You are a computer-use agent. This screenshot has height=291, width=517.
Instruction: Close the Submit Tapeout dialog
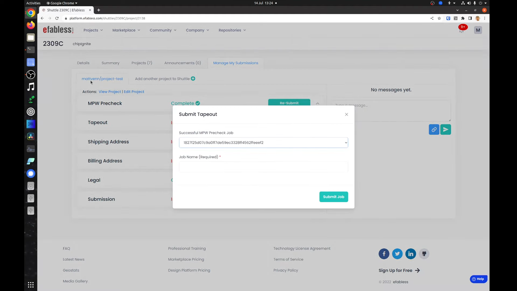[x=347, y=115]
